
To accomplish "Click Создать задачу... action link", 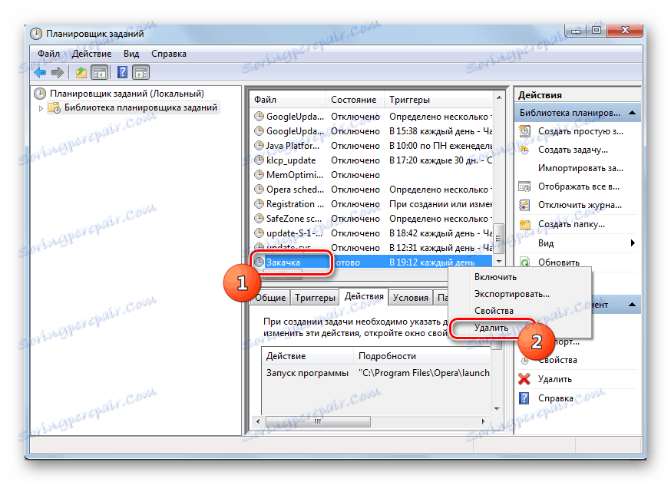I will point(573,150).
